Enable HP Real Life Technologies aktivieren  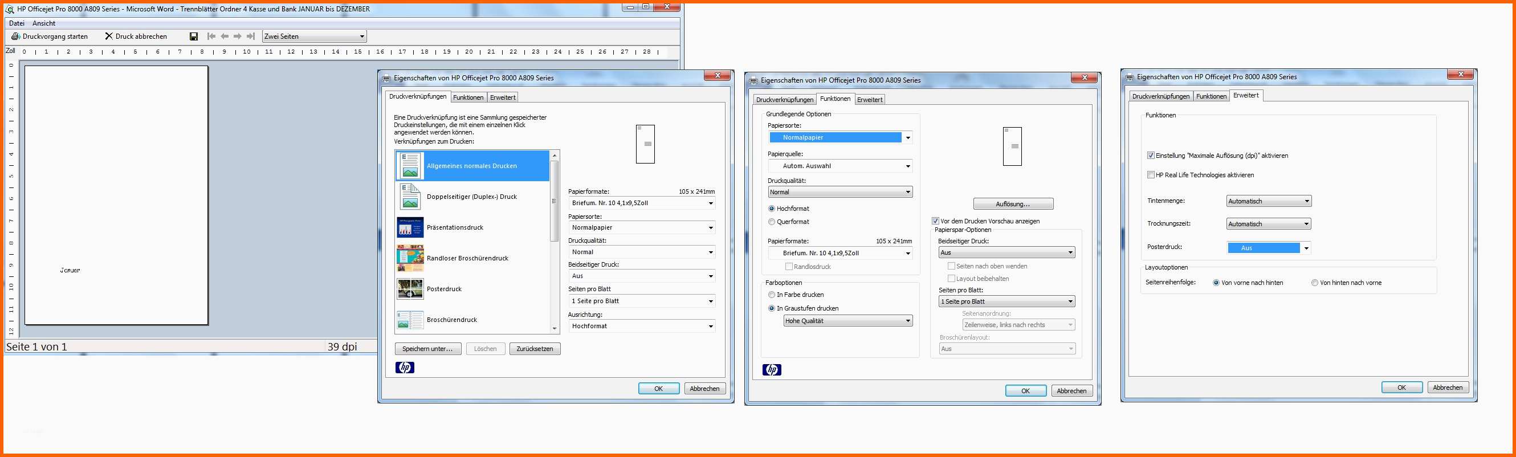click(1151, 175)
